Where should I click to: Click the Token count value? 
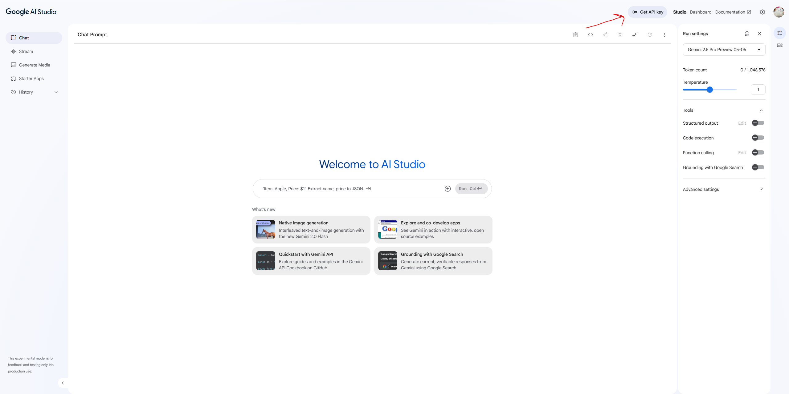pos(753,70)
